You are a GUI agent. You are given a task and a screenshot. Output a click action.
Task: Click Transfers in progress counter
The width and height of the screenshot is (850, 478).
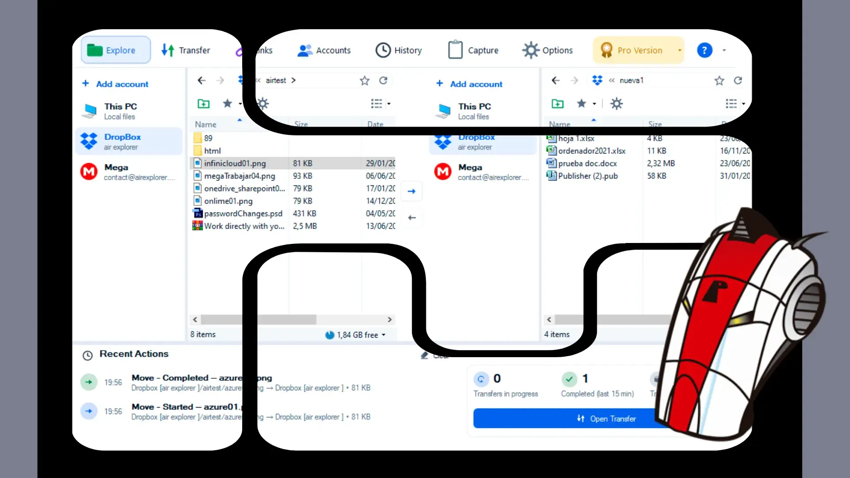[x=506, y=385]
